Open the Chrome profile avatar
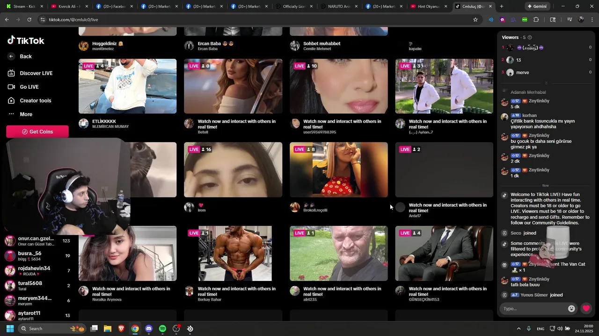Image resolution: width=599 pixels, height=336 pixels. (581, 20)
